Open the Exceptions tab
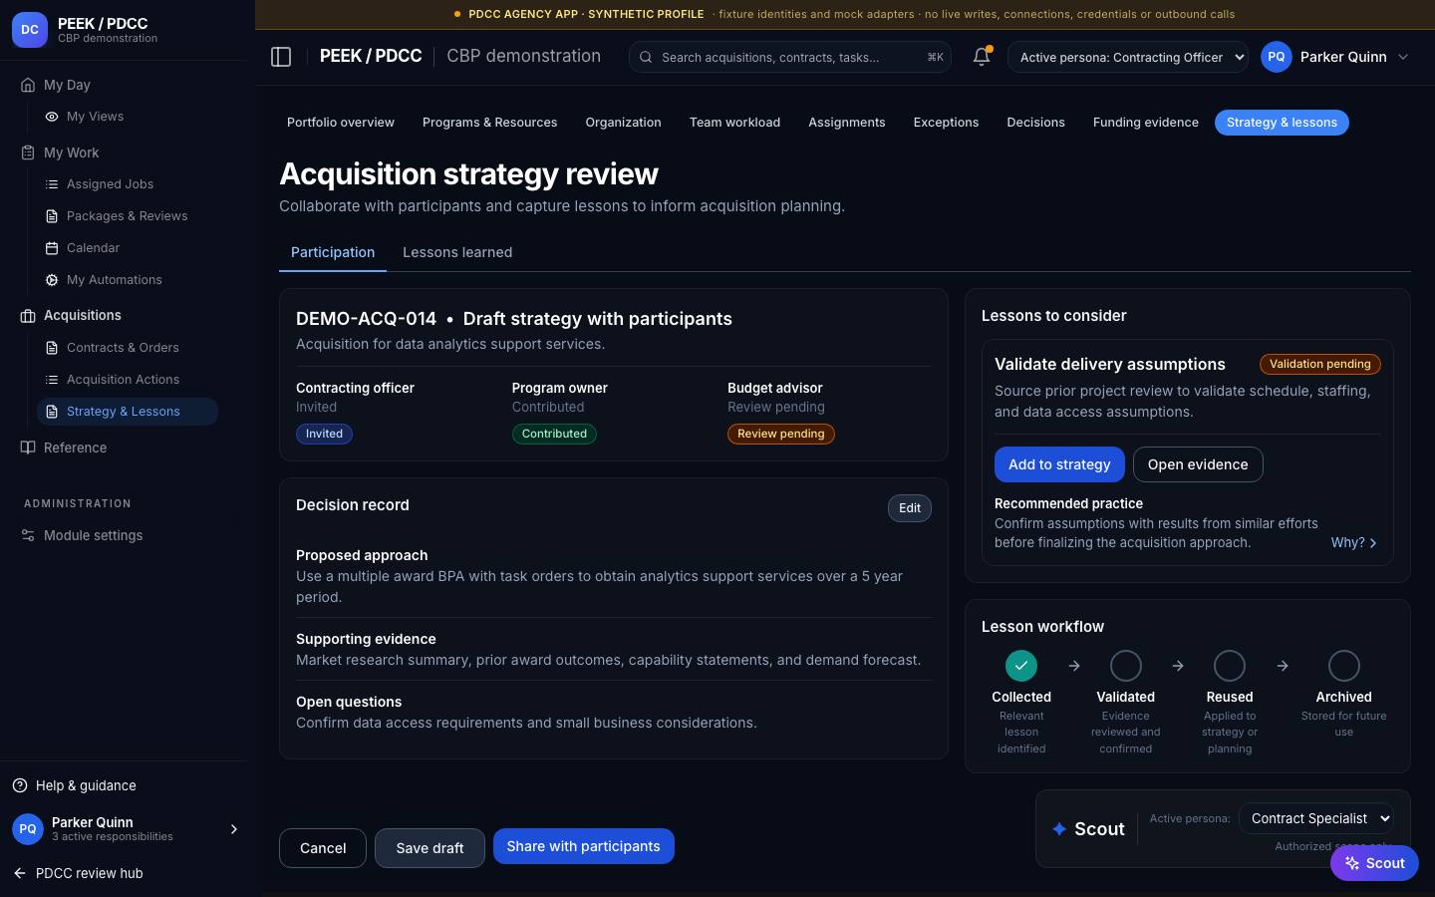This screenshot has width=1435, height=897. [946, 123]
